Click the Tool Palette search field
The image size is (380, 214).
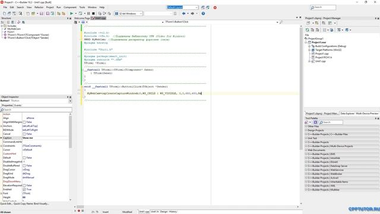pos(331,122)
